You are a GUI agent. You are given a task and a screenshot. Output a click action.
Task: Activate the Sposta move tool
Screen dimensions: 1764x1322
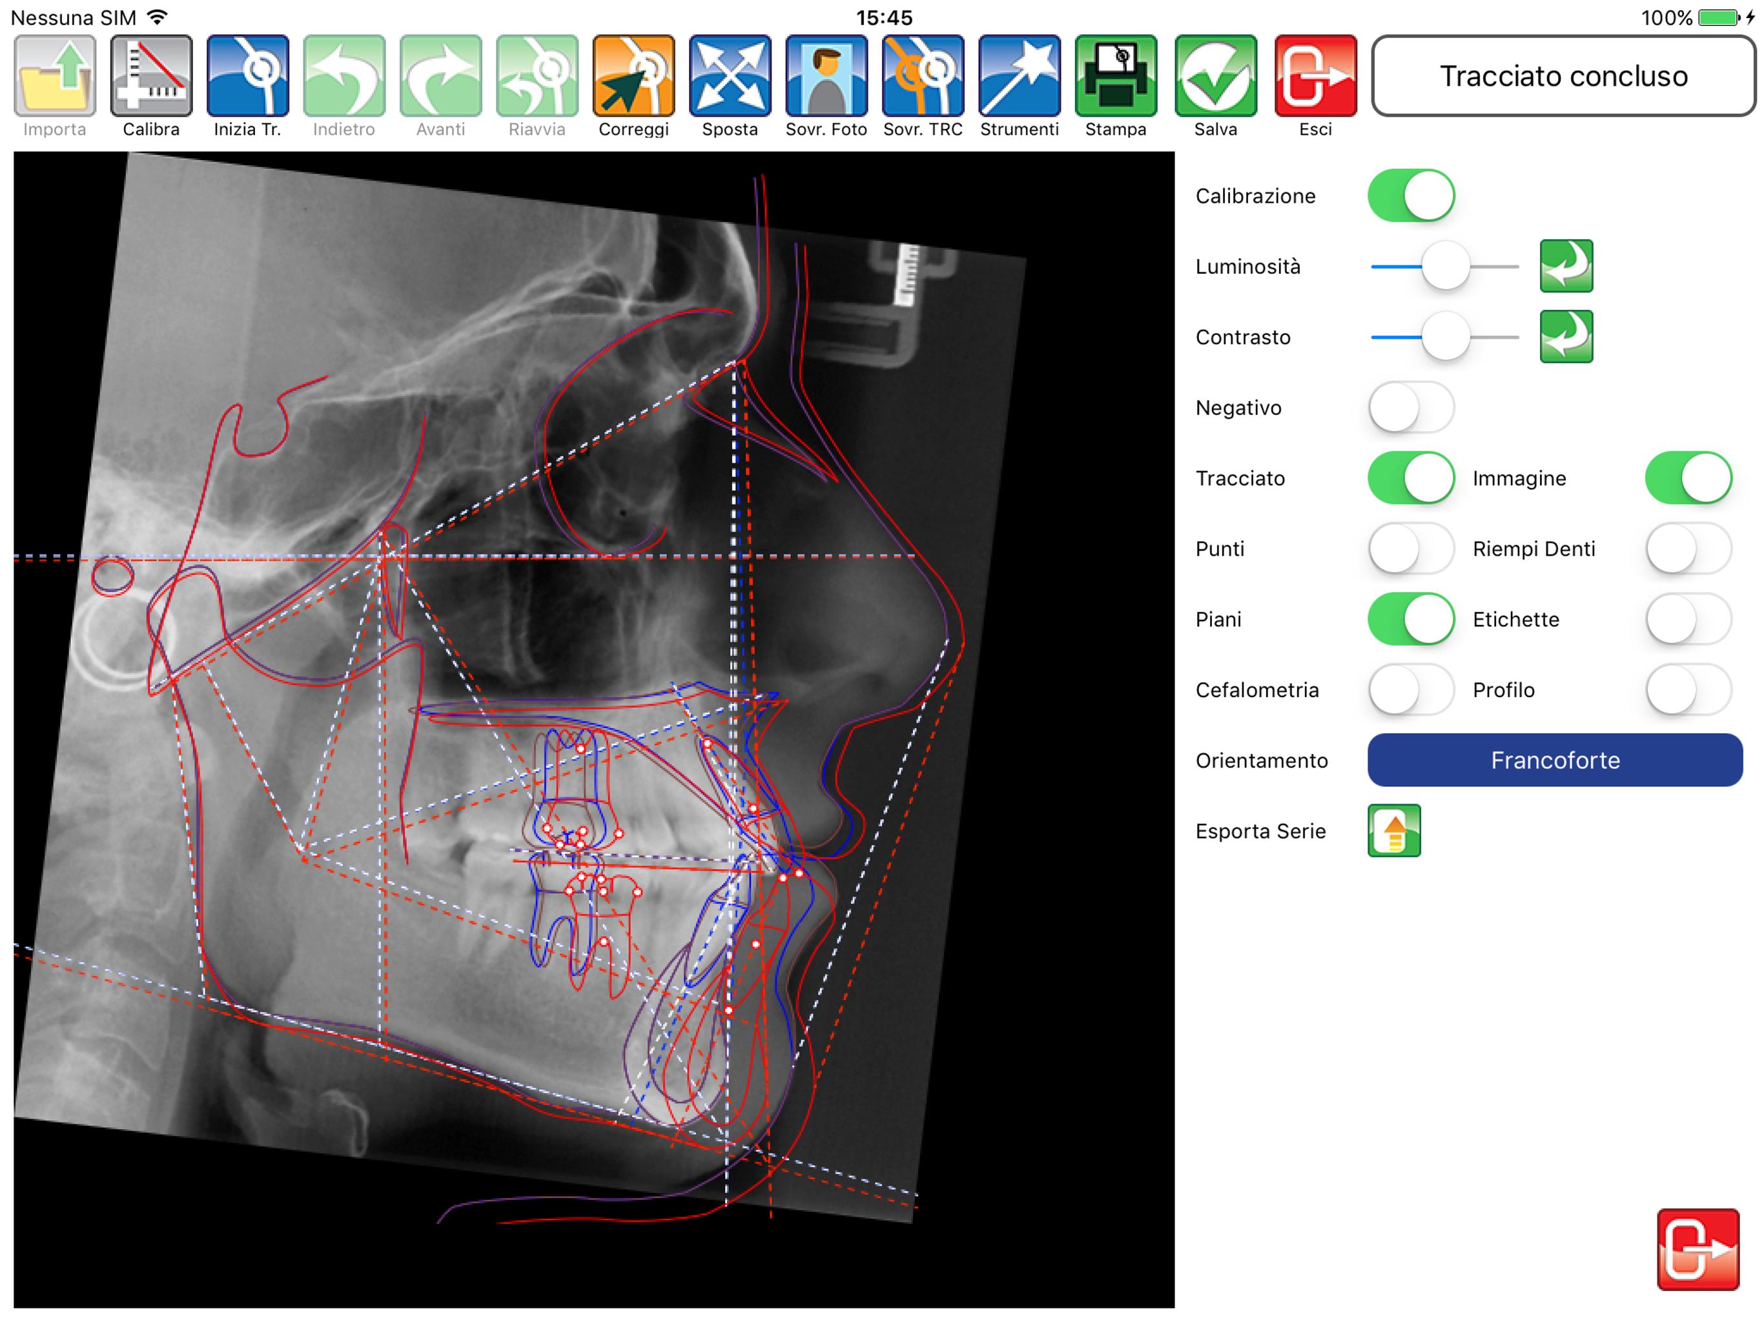[730, 77]
